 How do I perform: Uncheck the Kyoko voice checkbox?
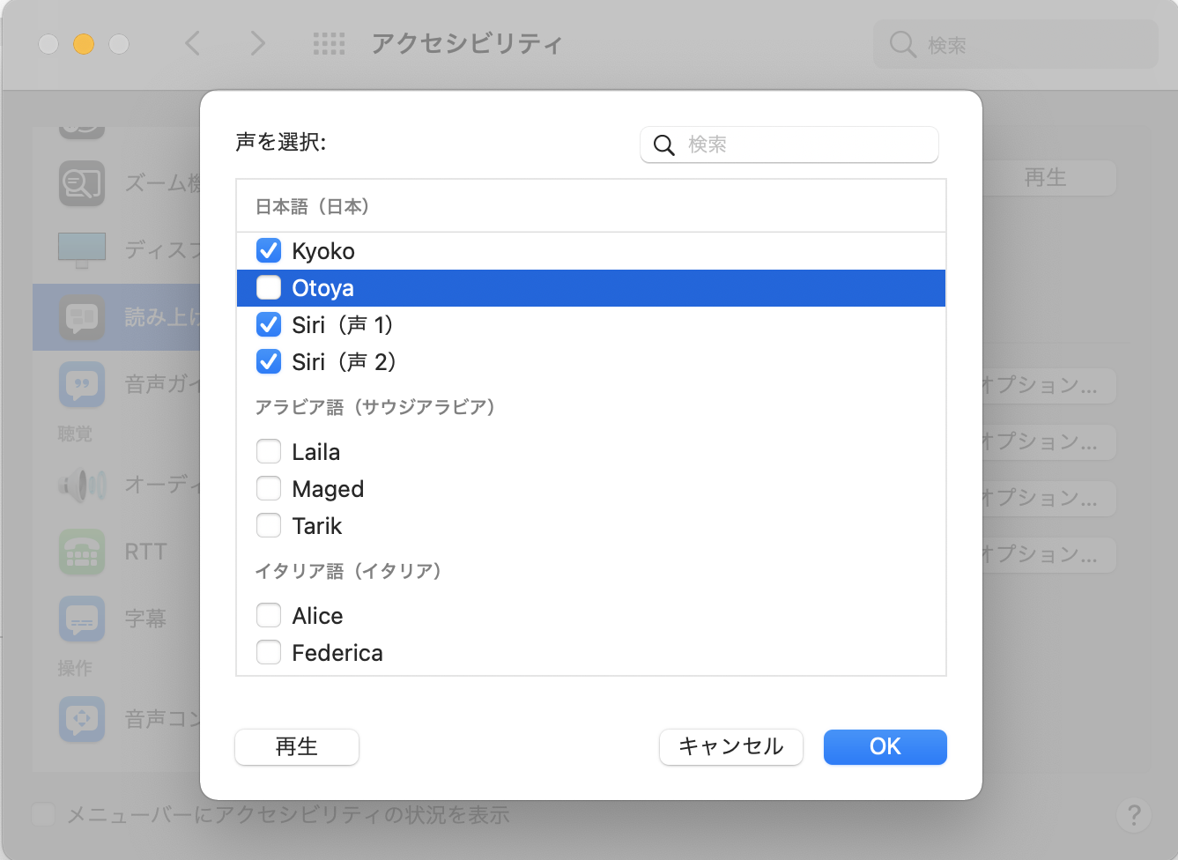tap(269, 251)
